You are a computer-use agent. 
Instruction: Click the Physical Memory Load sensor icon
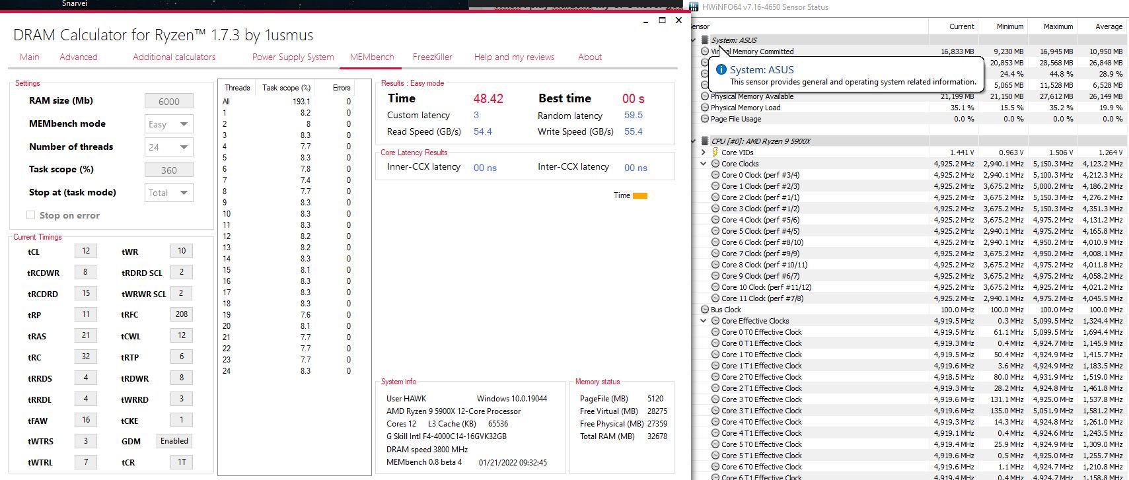(x=705, y=108)
